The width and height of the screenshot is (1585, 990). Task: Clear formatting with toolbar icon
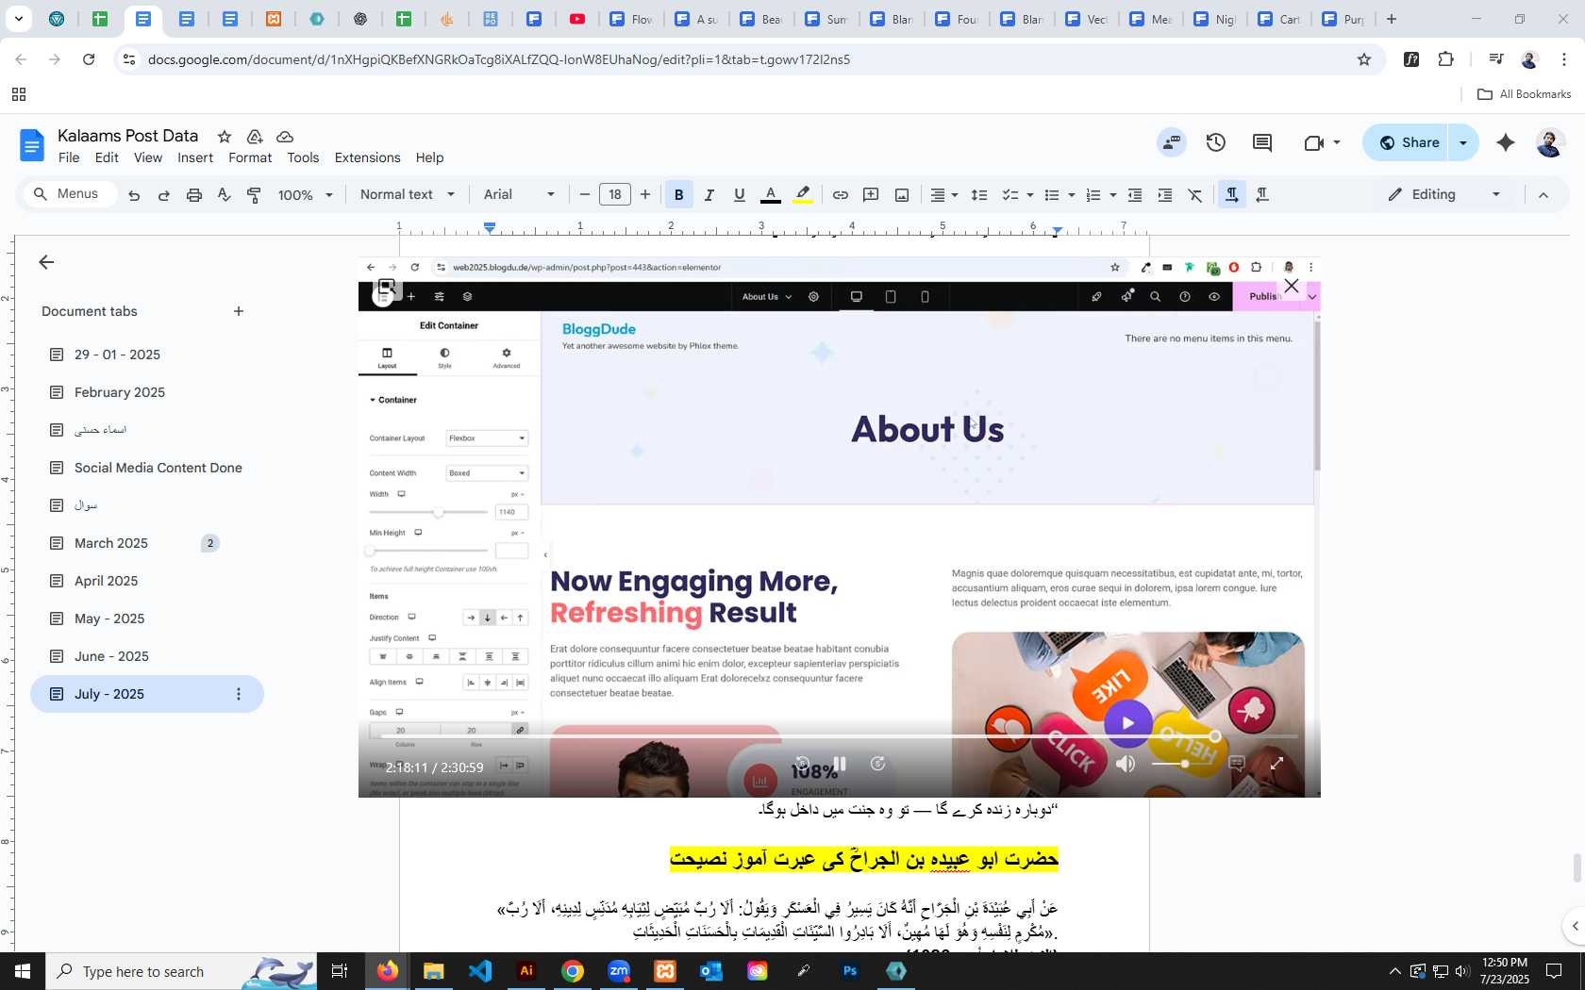[1195, 195]
